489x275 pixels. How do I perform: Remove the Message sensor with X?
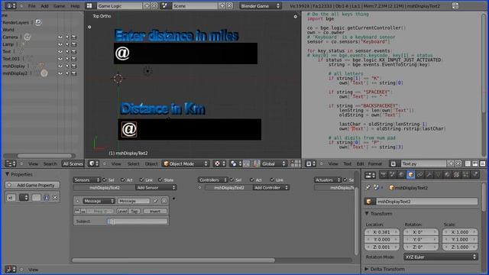tap(164, 201)
